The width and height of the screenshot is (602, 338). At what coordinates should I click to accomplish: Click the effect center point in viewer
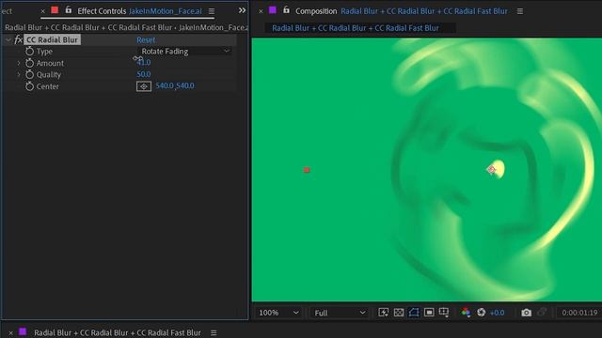(x=491, y=169)
